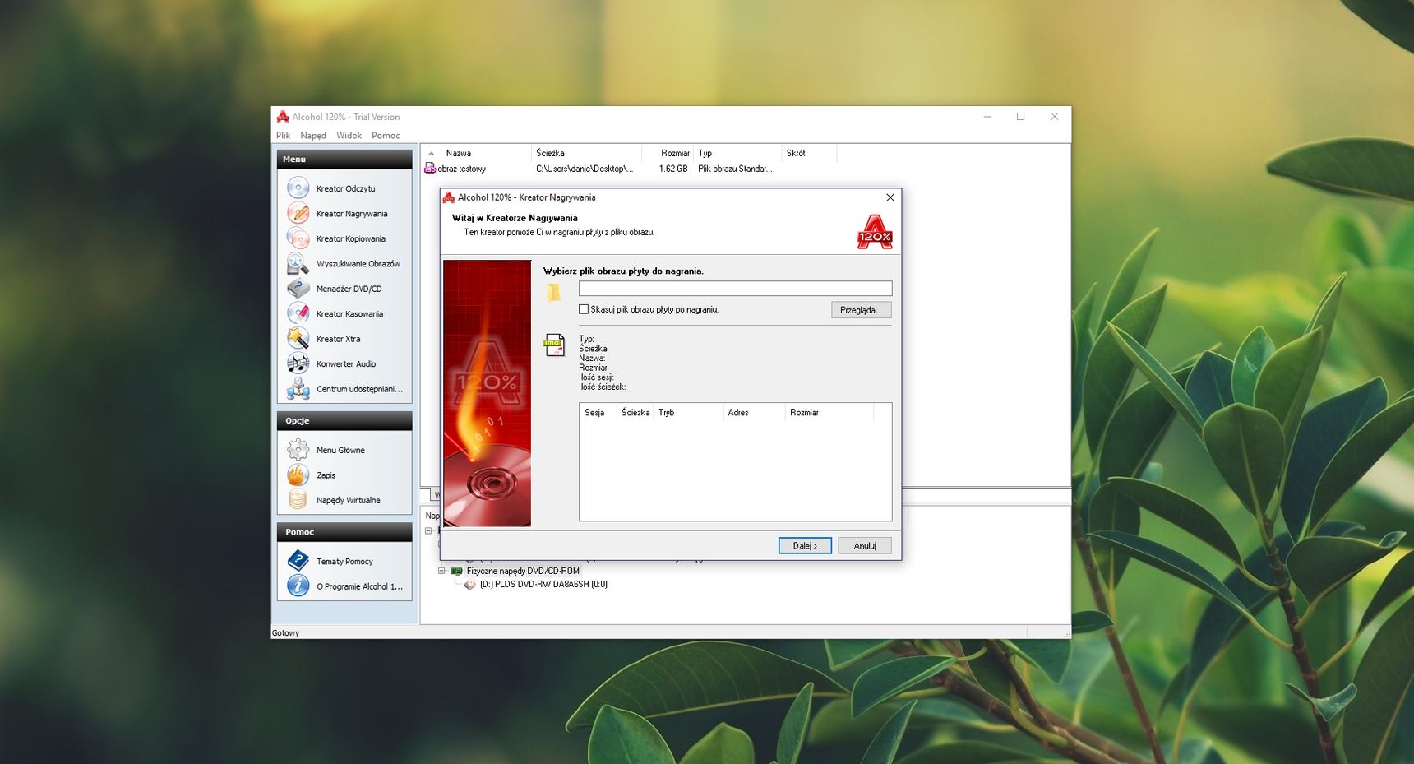Click the Menu panel header
The height and width of the screenshot is (764, 1414).
click(x=344, y=160)
